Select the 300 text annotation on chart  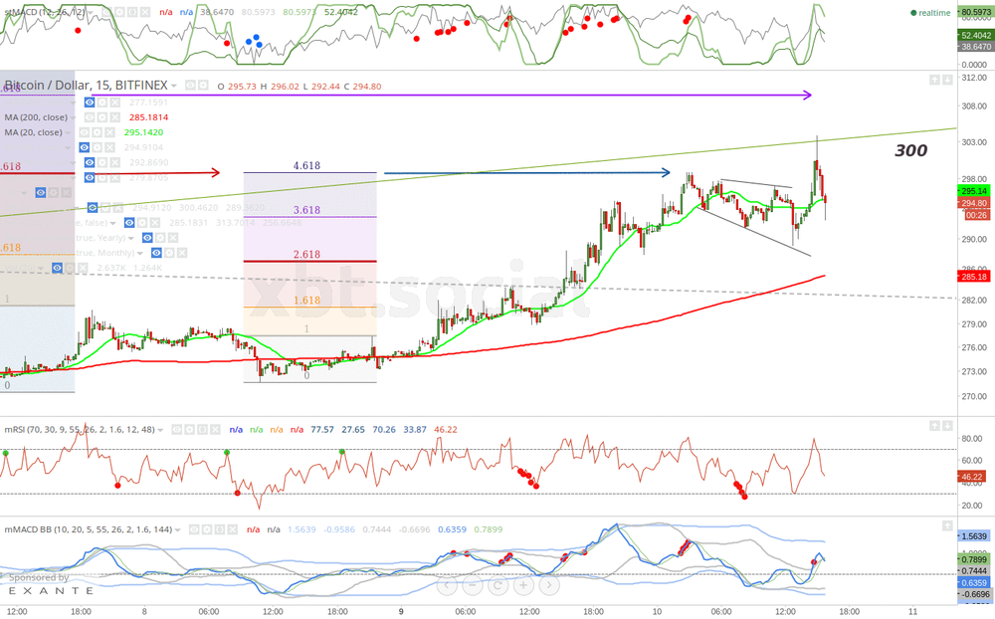pos(910,151)
